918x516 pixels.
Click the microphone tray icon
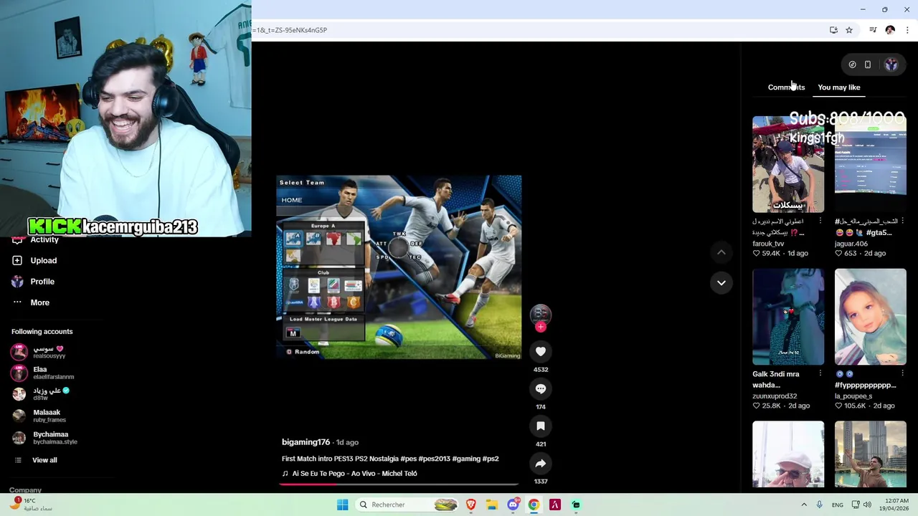(x=819, y=505)
